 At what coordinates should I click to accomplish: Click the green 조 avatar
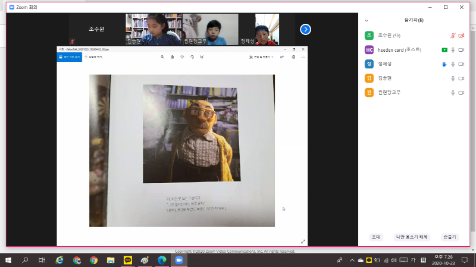pos(369,36)
